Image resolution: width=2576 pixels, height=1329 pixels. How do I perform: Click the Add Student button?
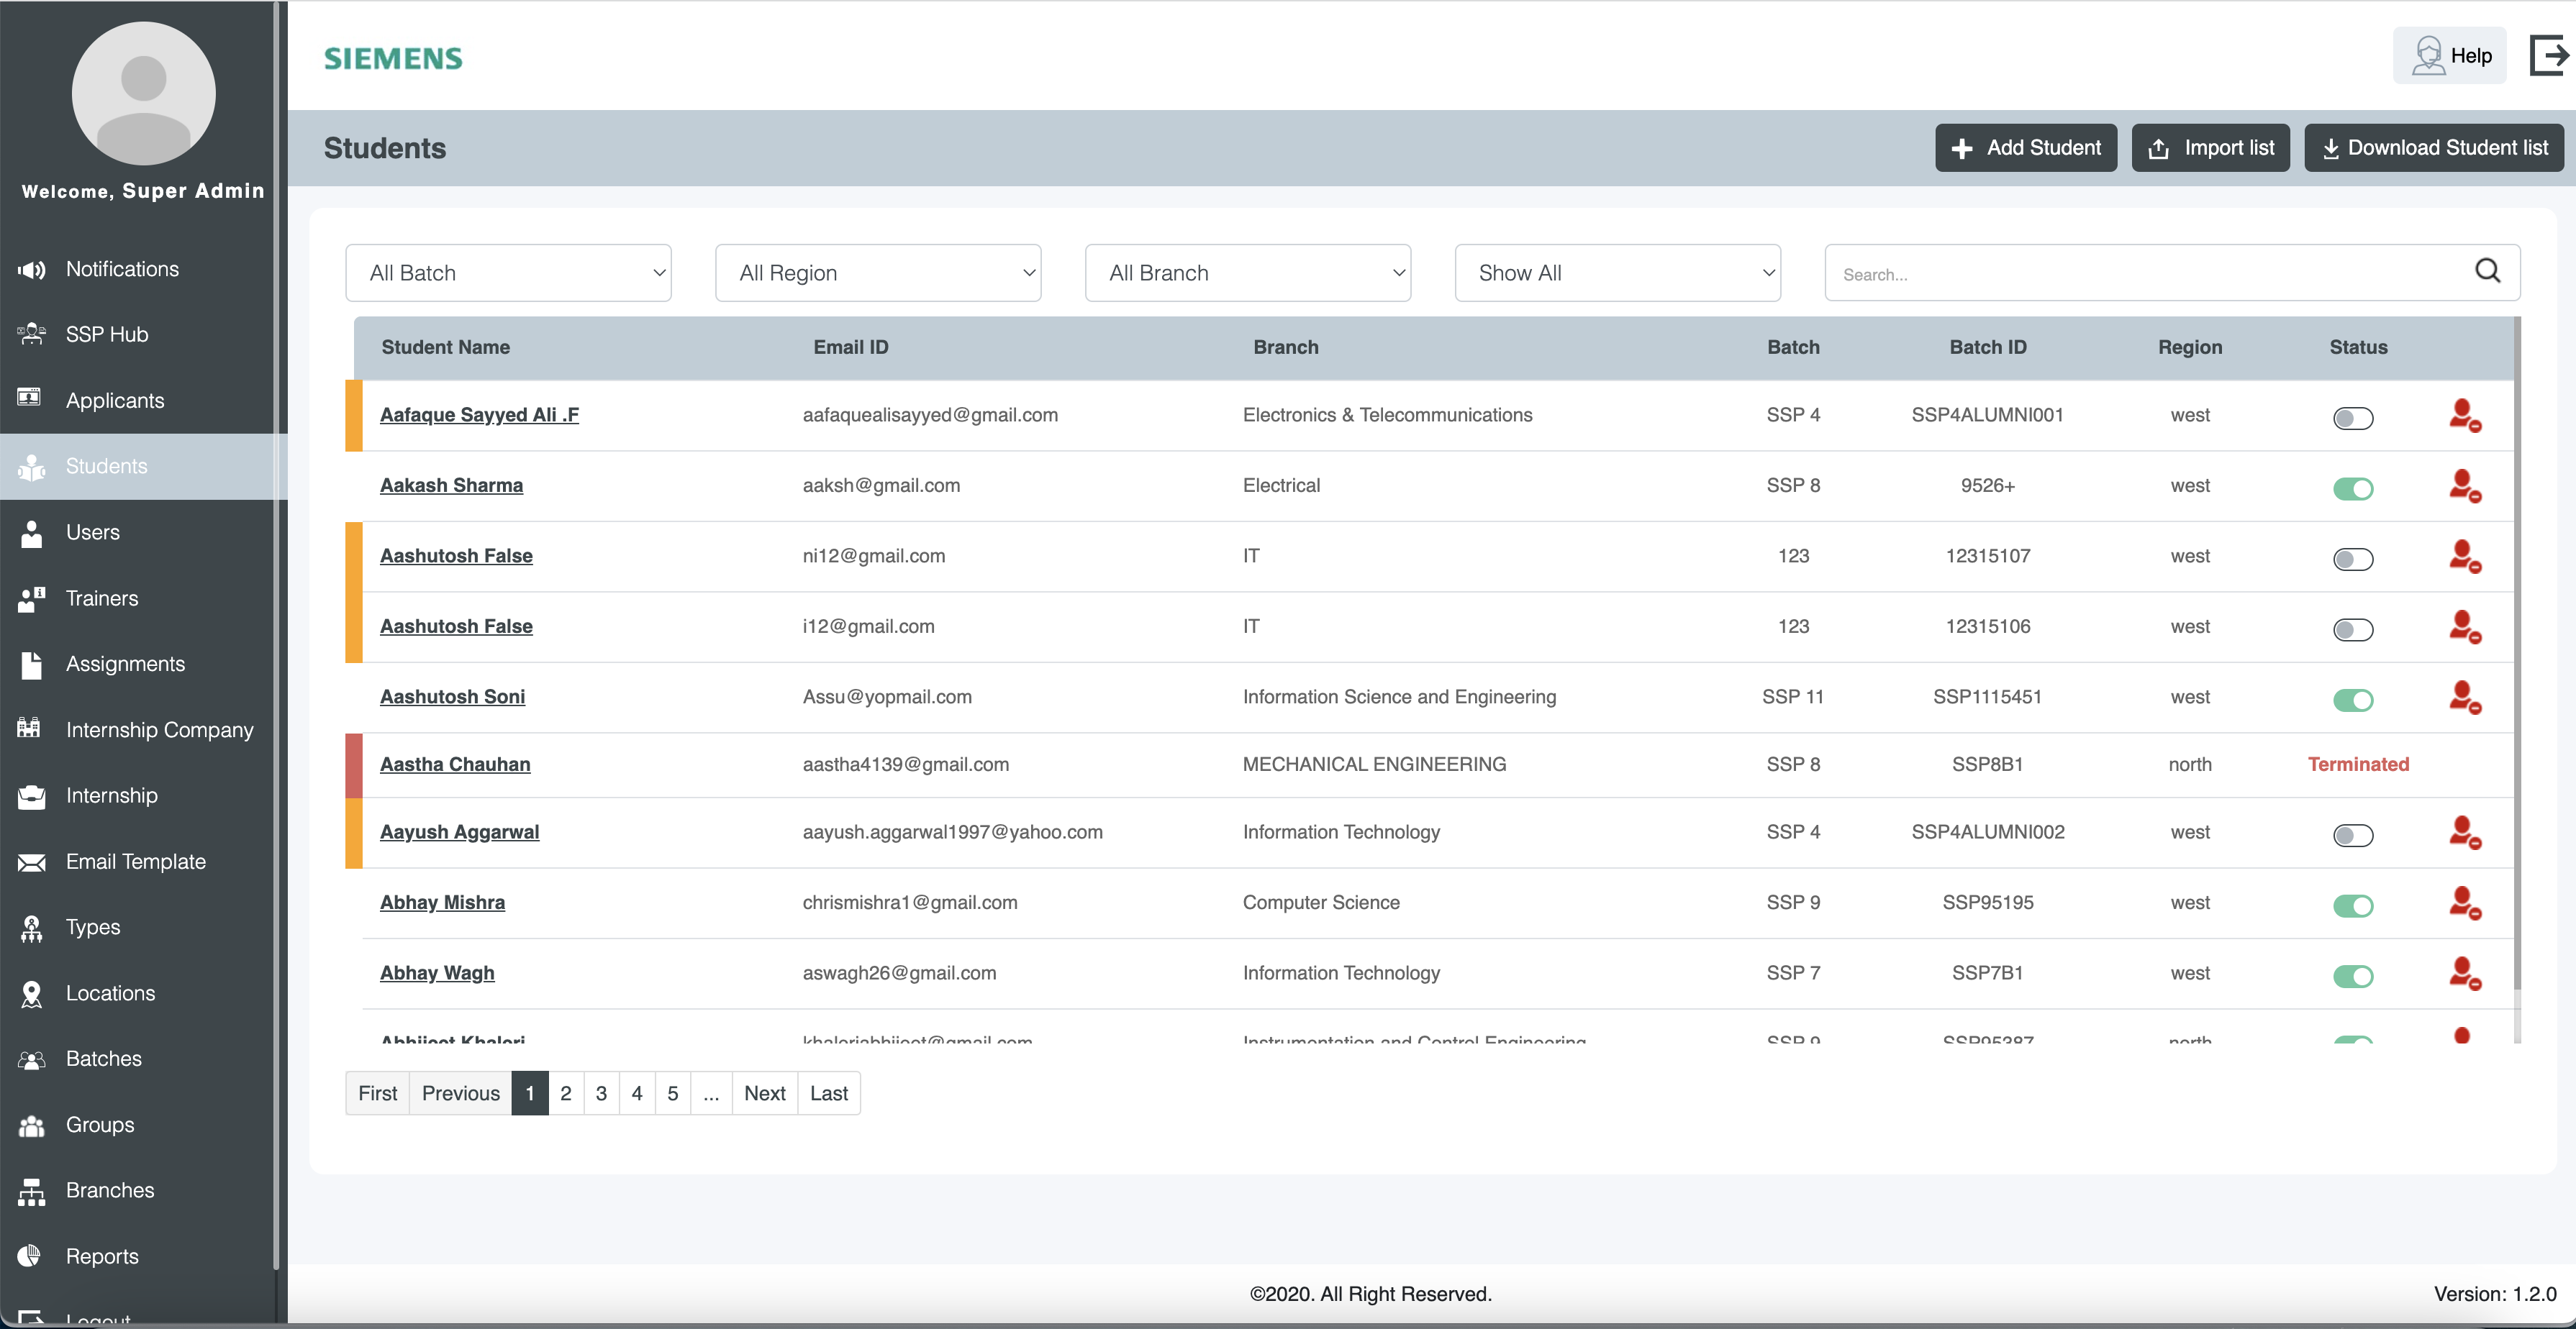(x=2025, y=148)
